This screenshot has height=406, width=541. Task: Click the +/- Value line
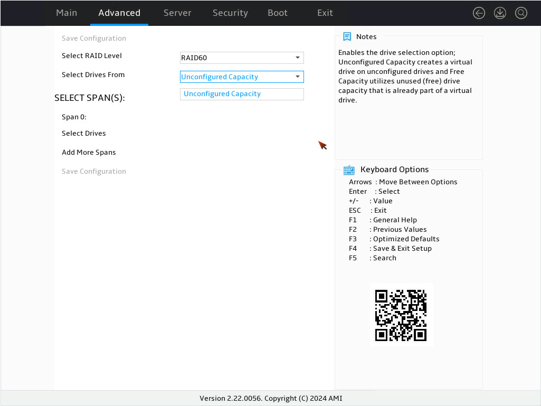tap(371, 201)
